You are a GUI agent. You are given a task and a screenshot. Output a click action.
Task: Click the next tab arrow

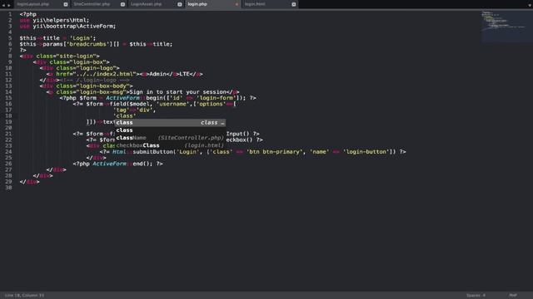(x=9, y=5)
